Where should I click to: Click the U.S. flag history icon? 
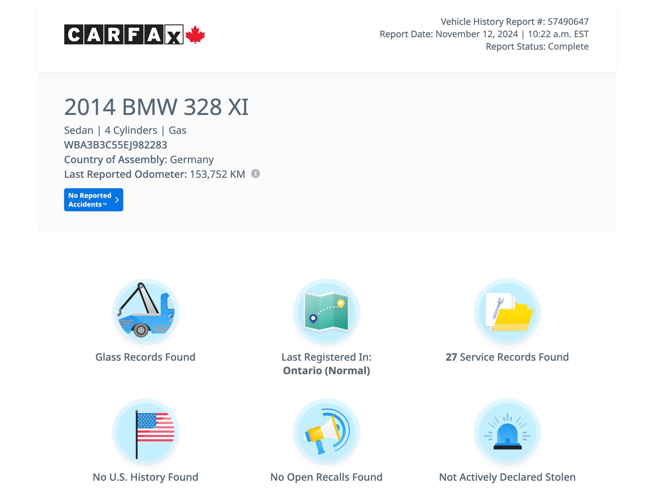coord(146,431)
